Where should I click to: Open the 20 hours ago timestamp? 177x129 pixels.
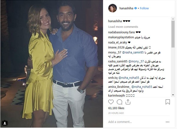(116, 113)
